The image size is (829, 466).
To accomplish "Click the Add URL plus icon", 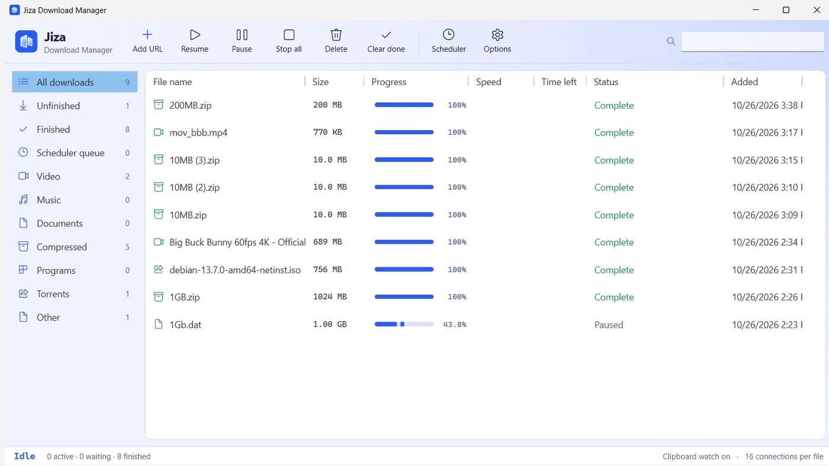I will click(x=147, y=35).
